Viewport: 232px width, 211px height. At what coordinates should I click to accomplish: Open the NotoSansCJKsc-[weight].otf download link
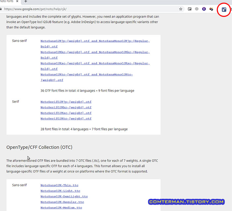pyautogui.click(x=95, y=66)
